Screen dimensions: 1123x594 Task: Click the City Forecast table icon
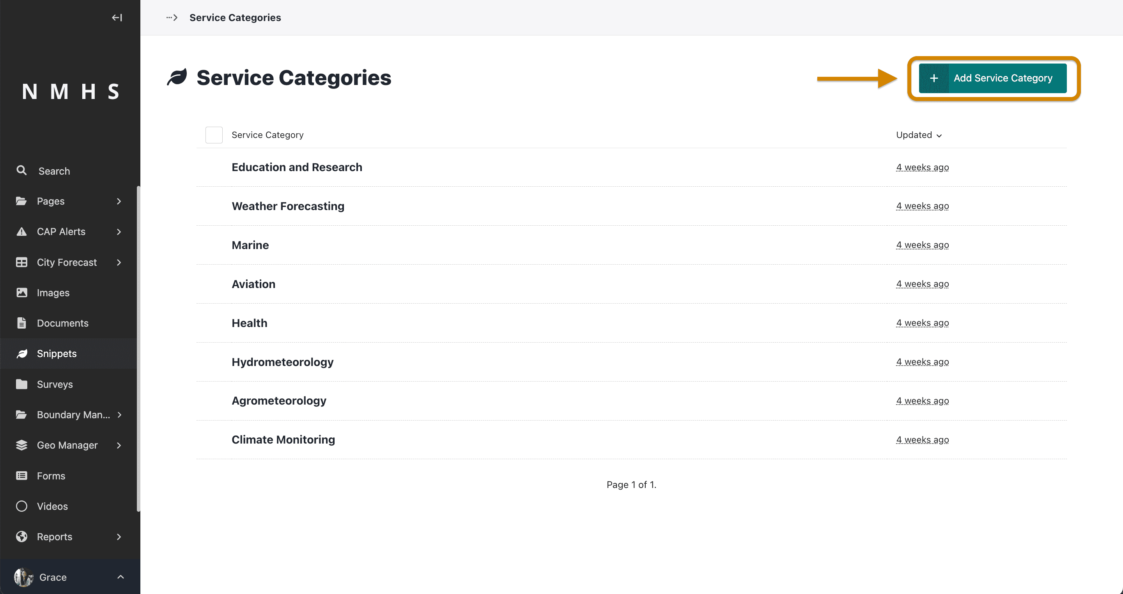(21, 262)
